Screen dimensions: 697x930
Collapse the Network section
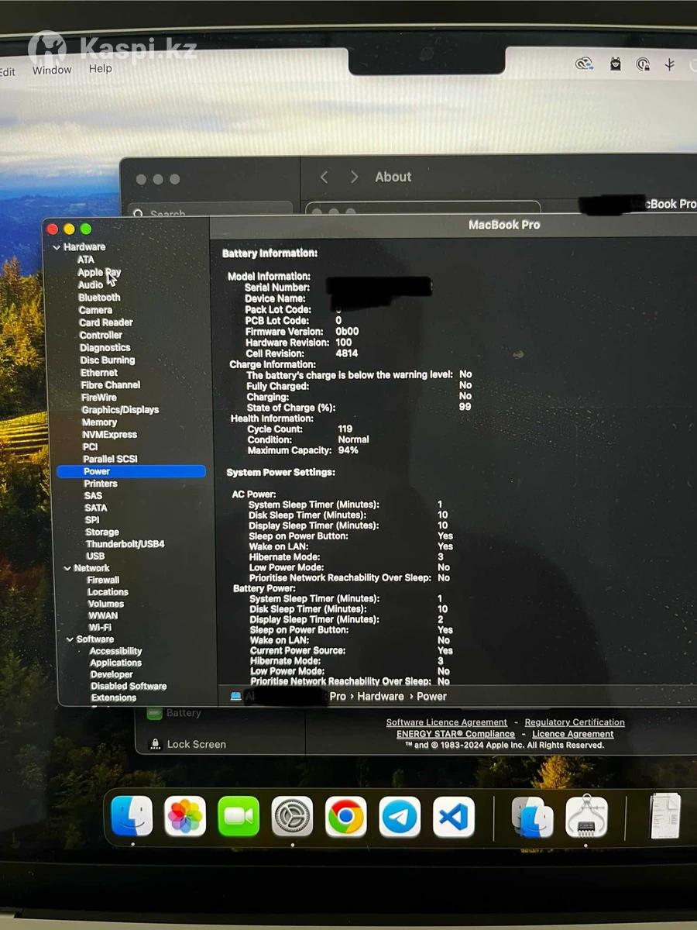click(67, 568)
